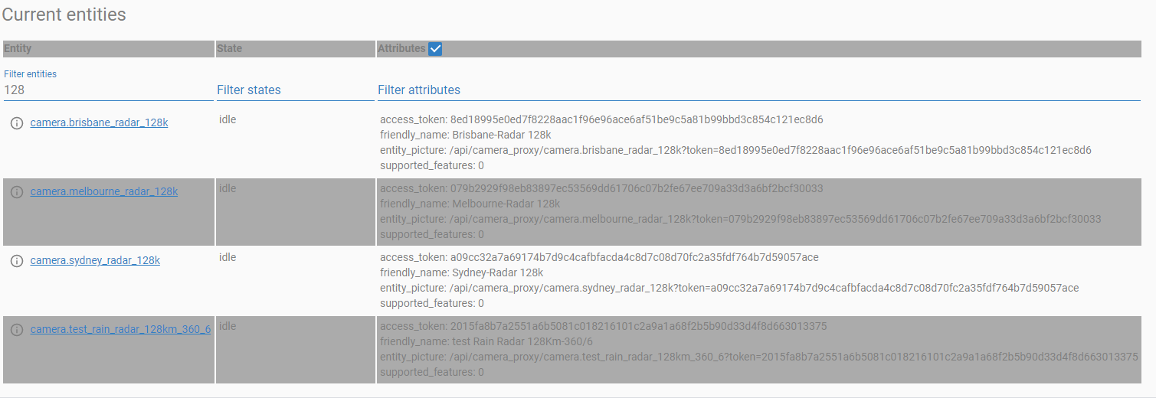Open info for camera.test_rain_radar_128km_360_6
This screenshot has width=1156, height=398.
[x=17, y=330]
